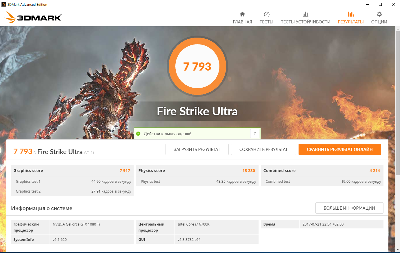The image size is (400, 253).
Task: Click the Graphics test 2 row label
Action: 28,191
